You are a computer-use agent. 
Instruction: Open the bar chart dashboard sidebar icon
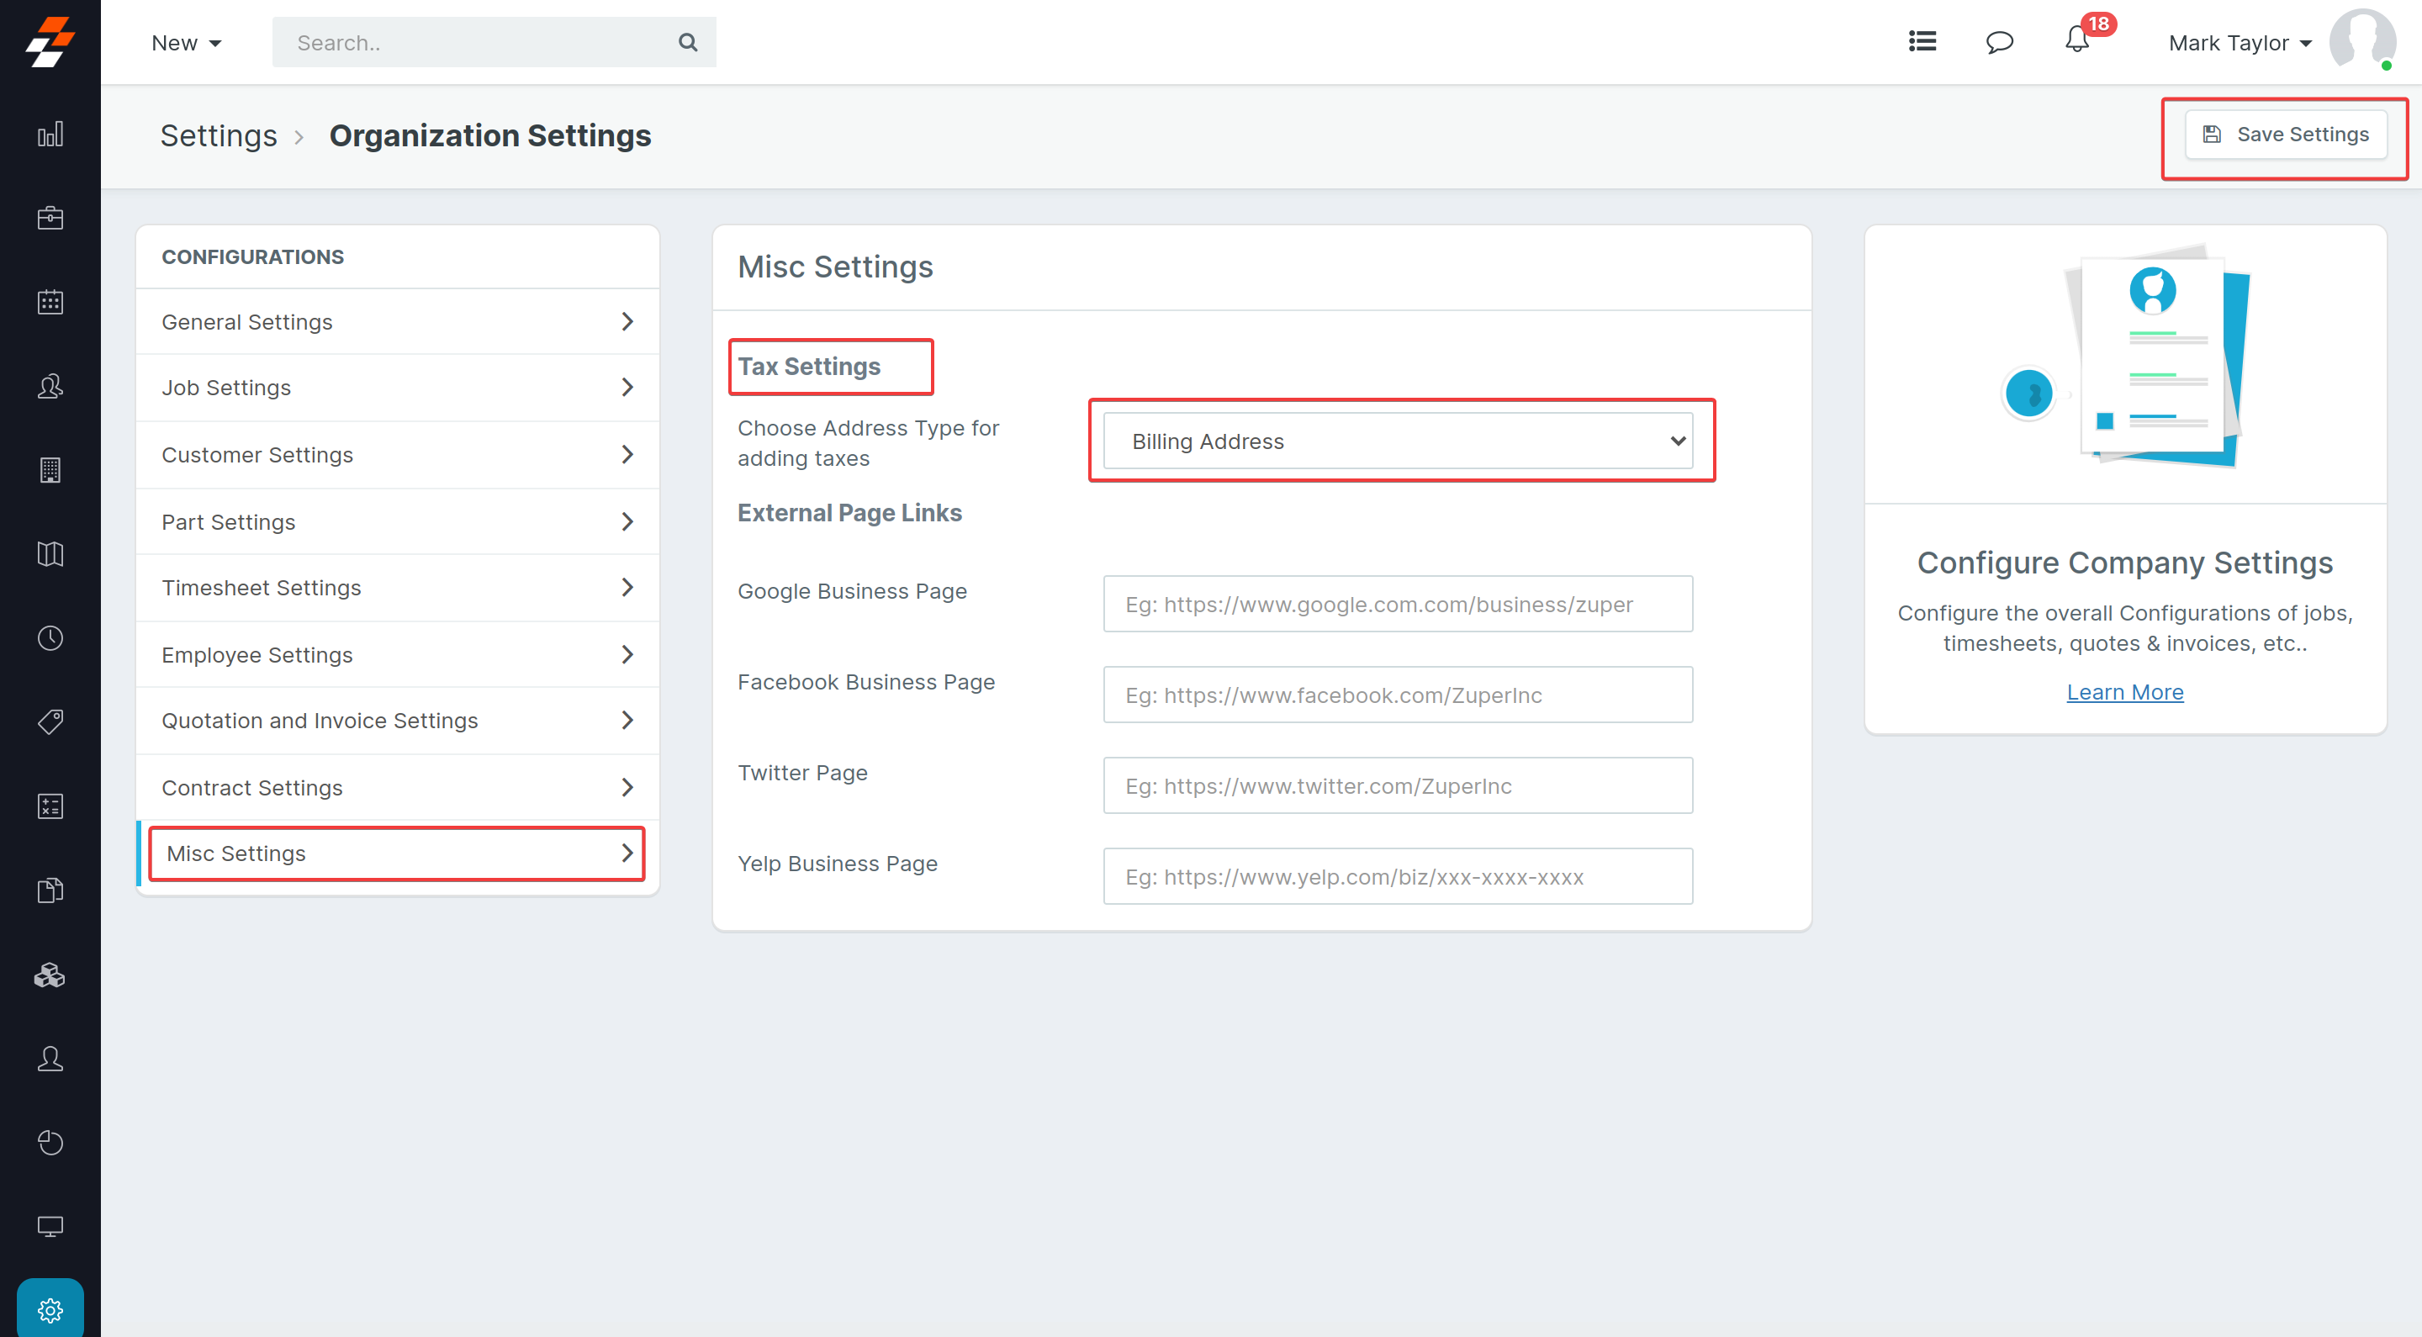50,135
